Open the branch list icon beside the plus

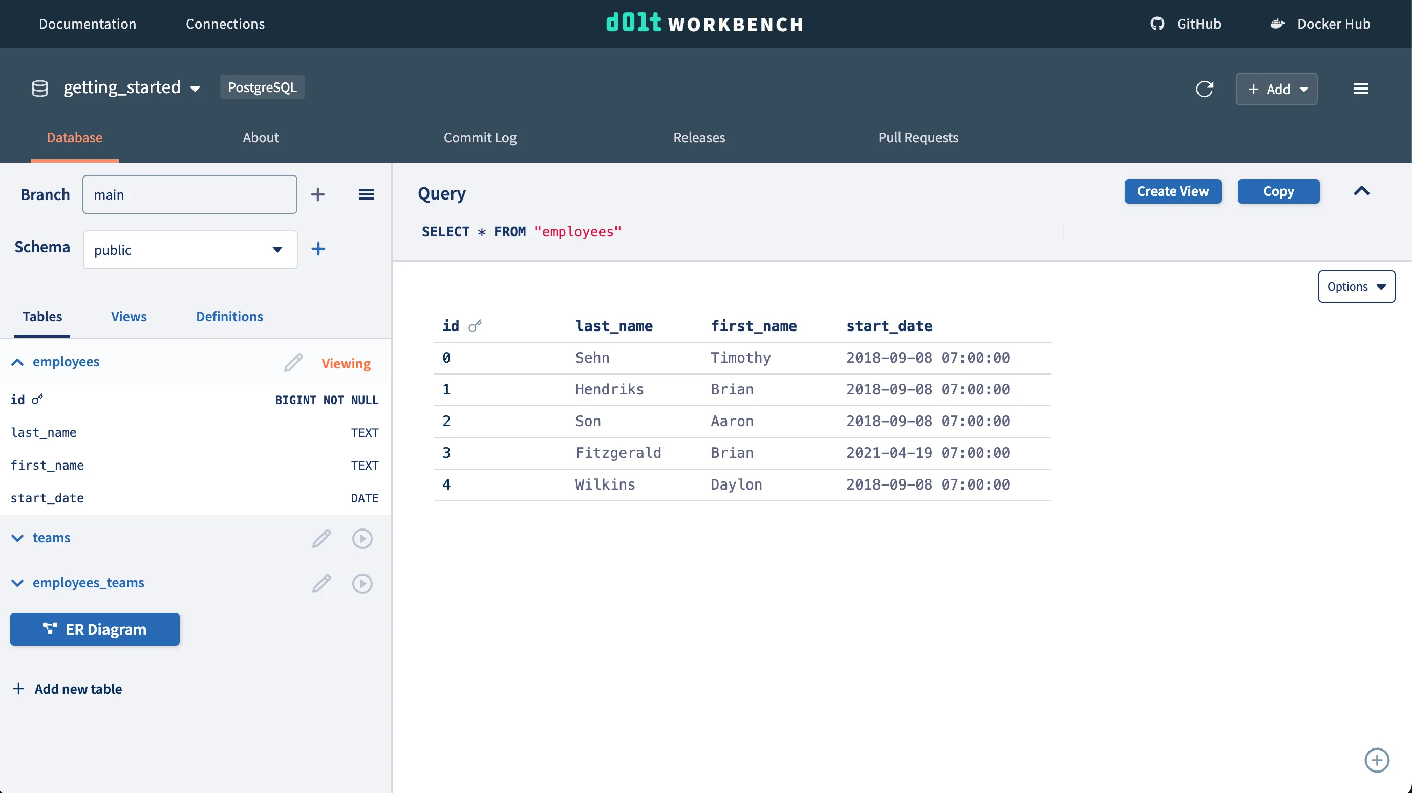(x=366, y=194)
